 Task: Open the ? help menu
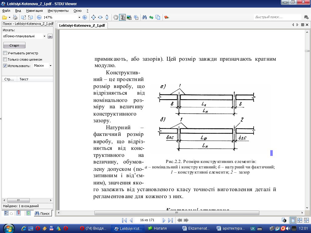[x=87, y=11]
